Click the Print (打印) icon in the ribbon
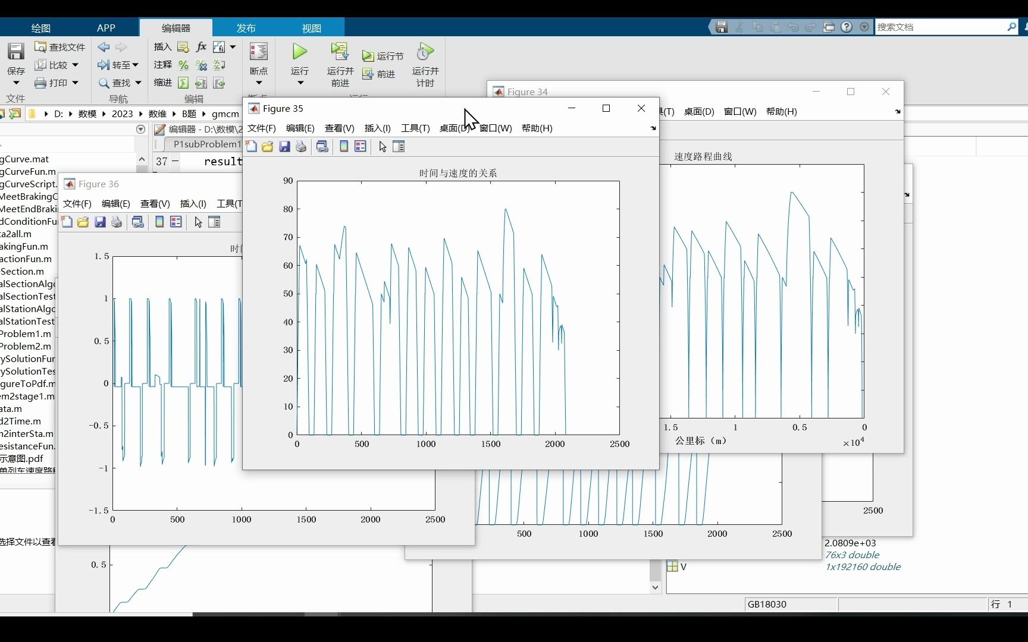Image resolution: width=1028 pixels, height=642 pixels. click(x=40, y=83)
